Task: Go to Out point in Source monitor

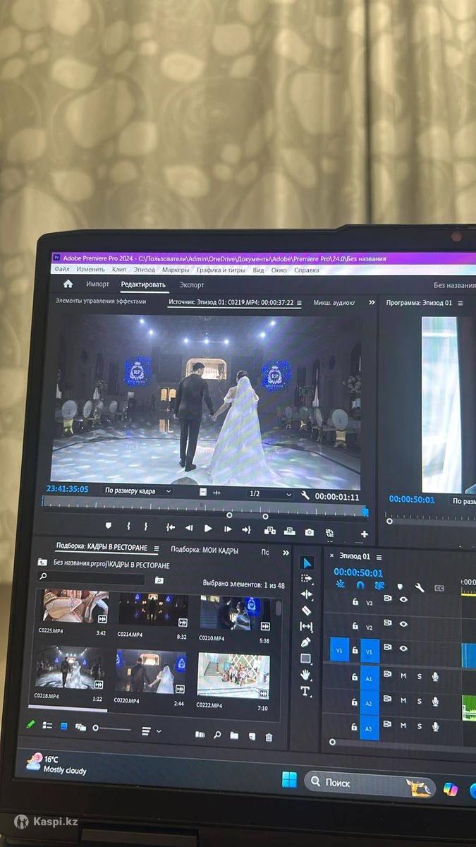Action: [246, 529]
